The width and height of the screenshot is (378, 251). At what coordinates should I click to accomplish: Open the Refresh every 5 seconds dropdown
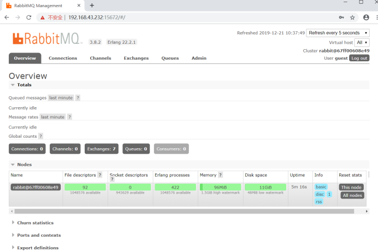pyautogui.click(x=338, y=33)
